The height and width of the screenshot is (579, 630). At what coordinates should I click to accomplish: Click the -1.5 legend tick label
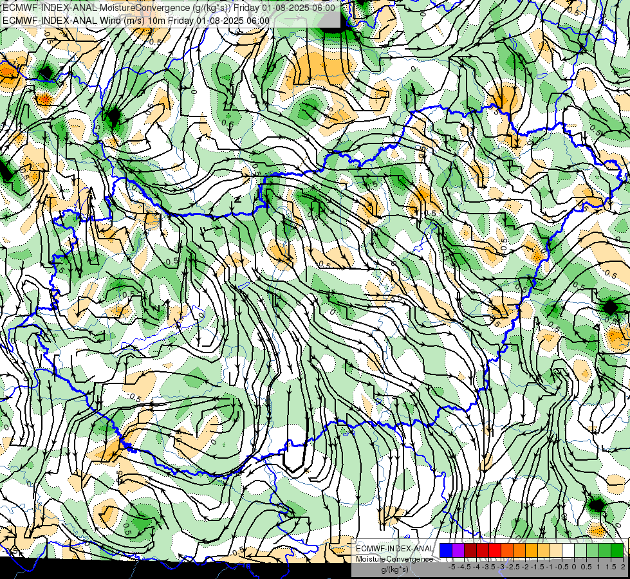537,567
